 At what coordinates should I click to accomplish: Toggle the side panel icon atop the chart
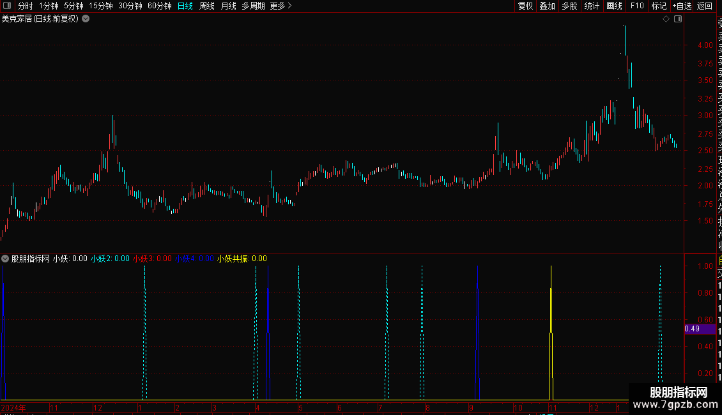[x=678, y=19]
